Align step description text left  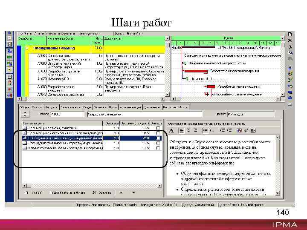[x=182, y=130]
